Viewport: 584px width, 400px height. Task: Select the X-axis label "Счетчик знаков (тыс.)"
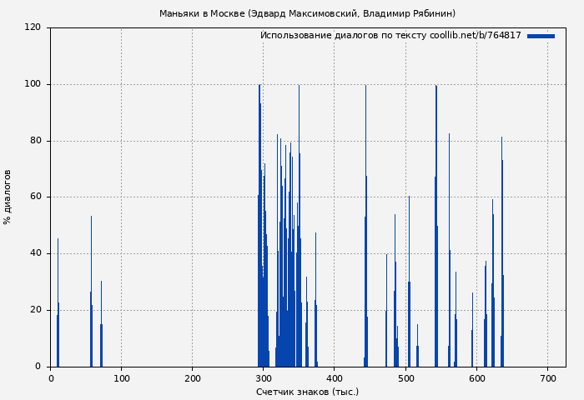[307, 392]
